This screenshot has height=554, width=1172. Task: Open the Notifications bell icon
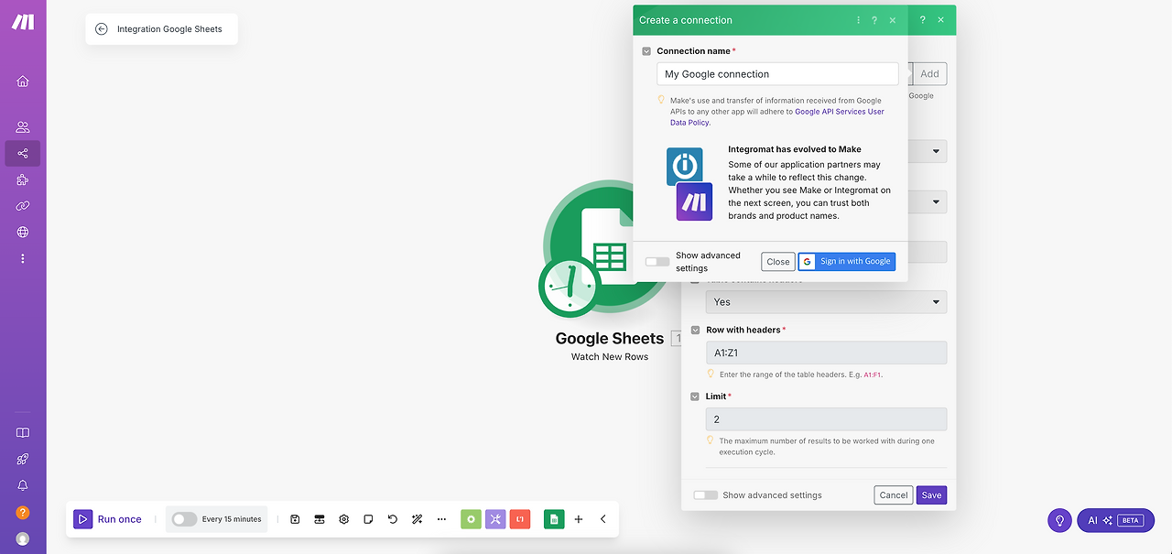point(23,485)
